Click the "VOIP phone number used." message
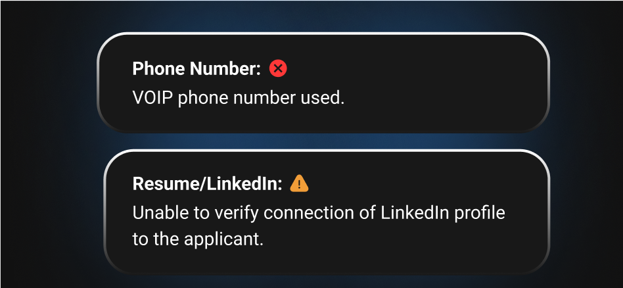 (238, 99)
